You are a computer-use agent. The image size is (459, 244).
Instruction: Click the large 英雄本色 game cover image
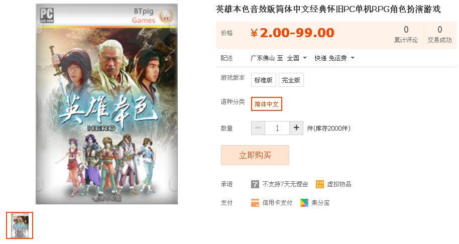click(x=106, y=104)
